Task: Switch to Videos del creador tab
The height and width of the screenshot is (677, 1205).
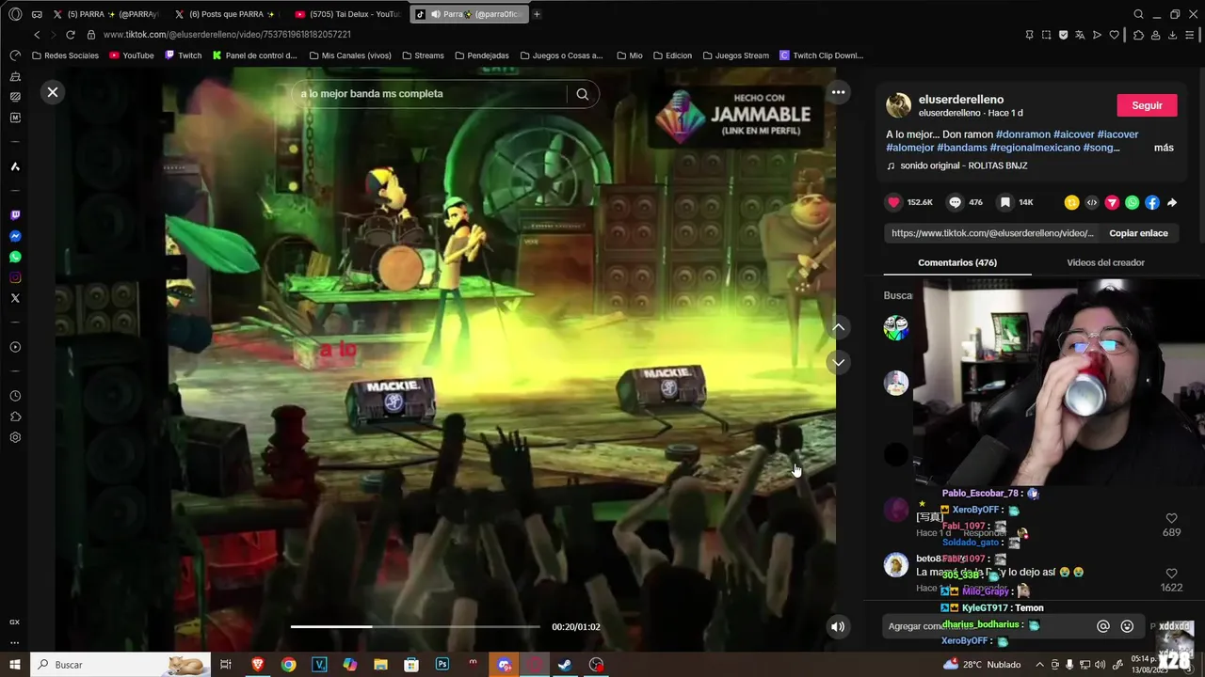Action: coord(1105,262)
